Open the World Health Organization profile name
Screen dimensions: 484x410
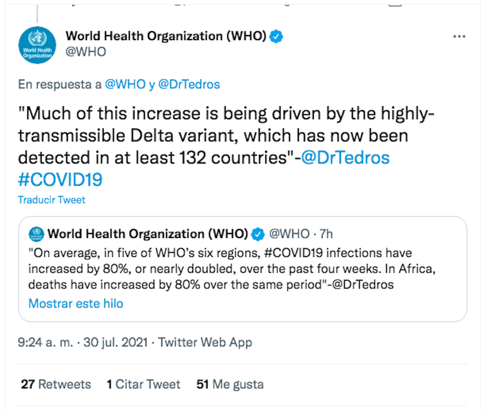166,37
